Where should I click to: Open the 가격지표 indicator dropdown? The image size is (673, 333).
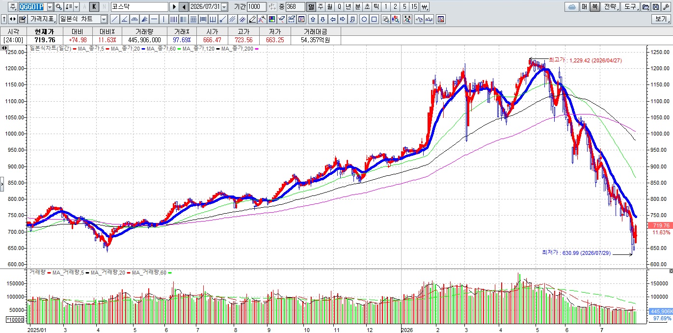point(42,19)
